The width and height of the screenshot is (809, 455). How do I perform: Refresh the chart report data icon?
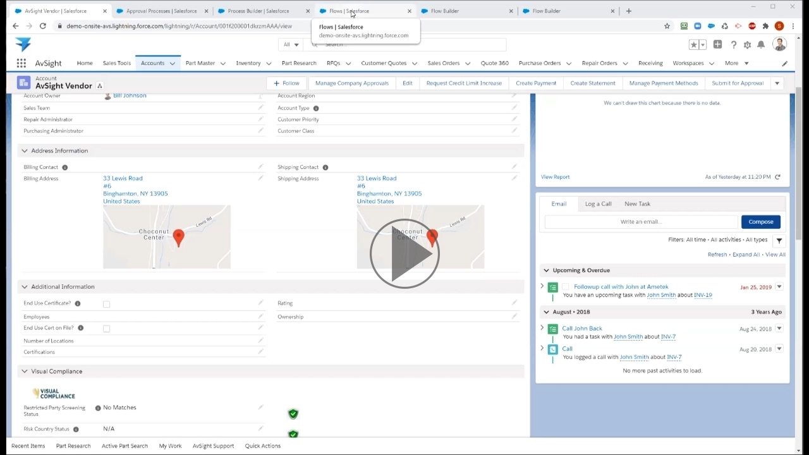pyautogui.click(x=777, y=177)
